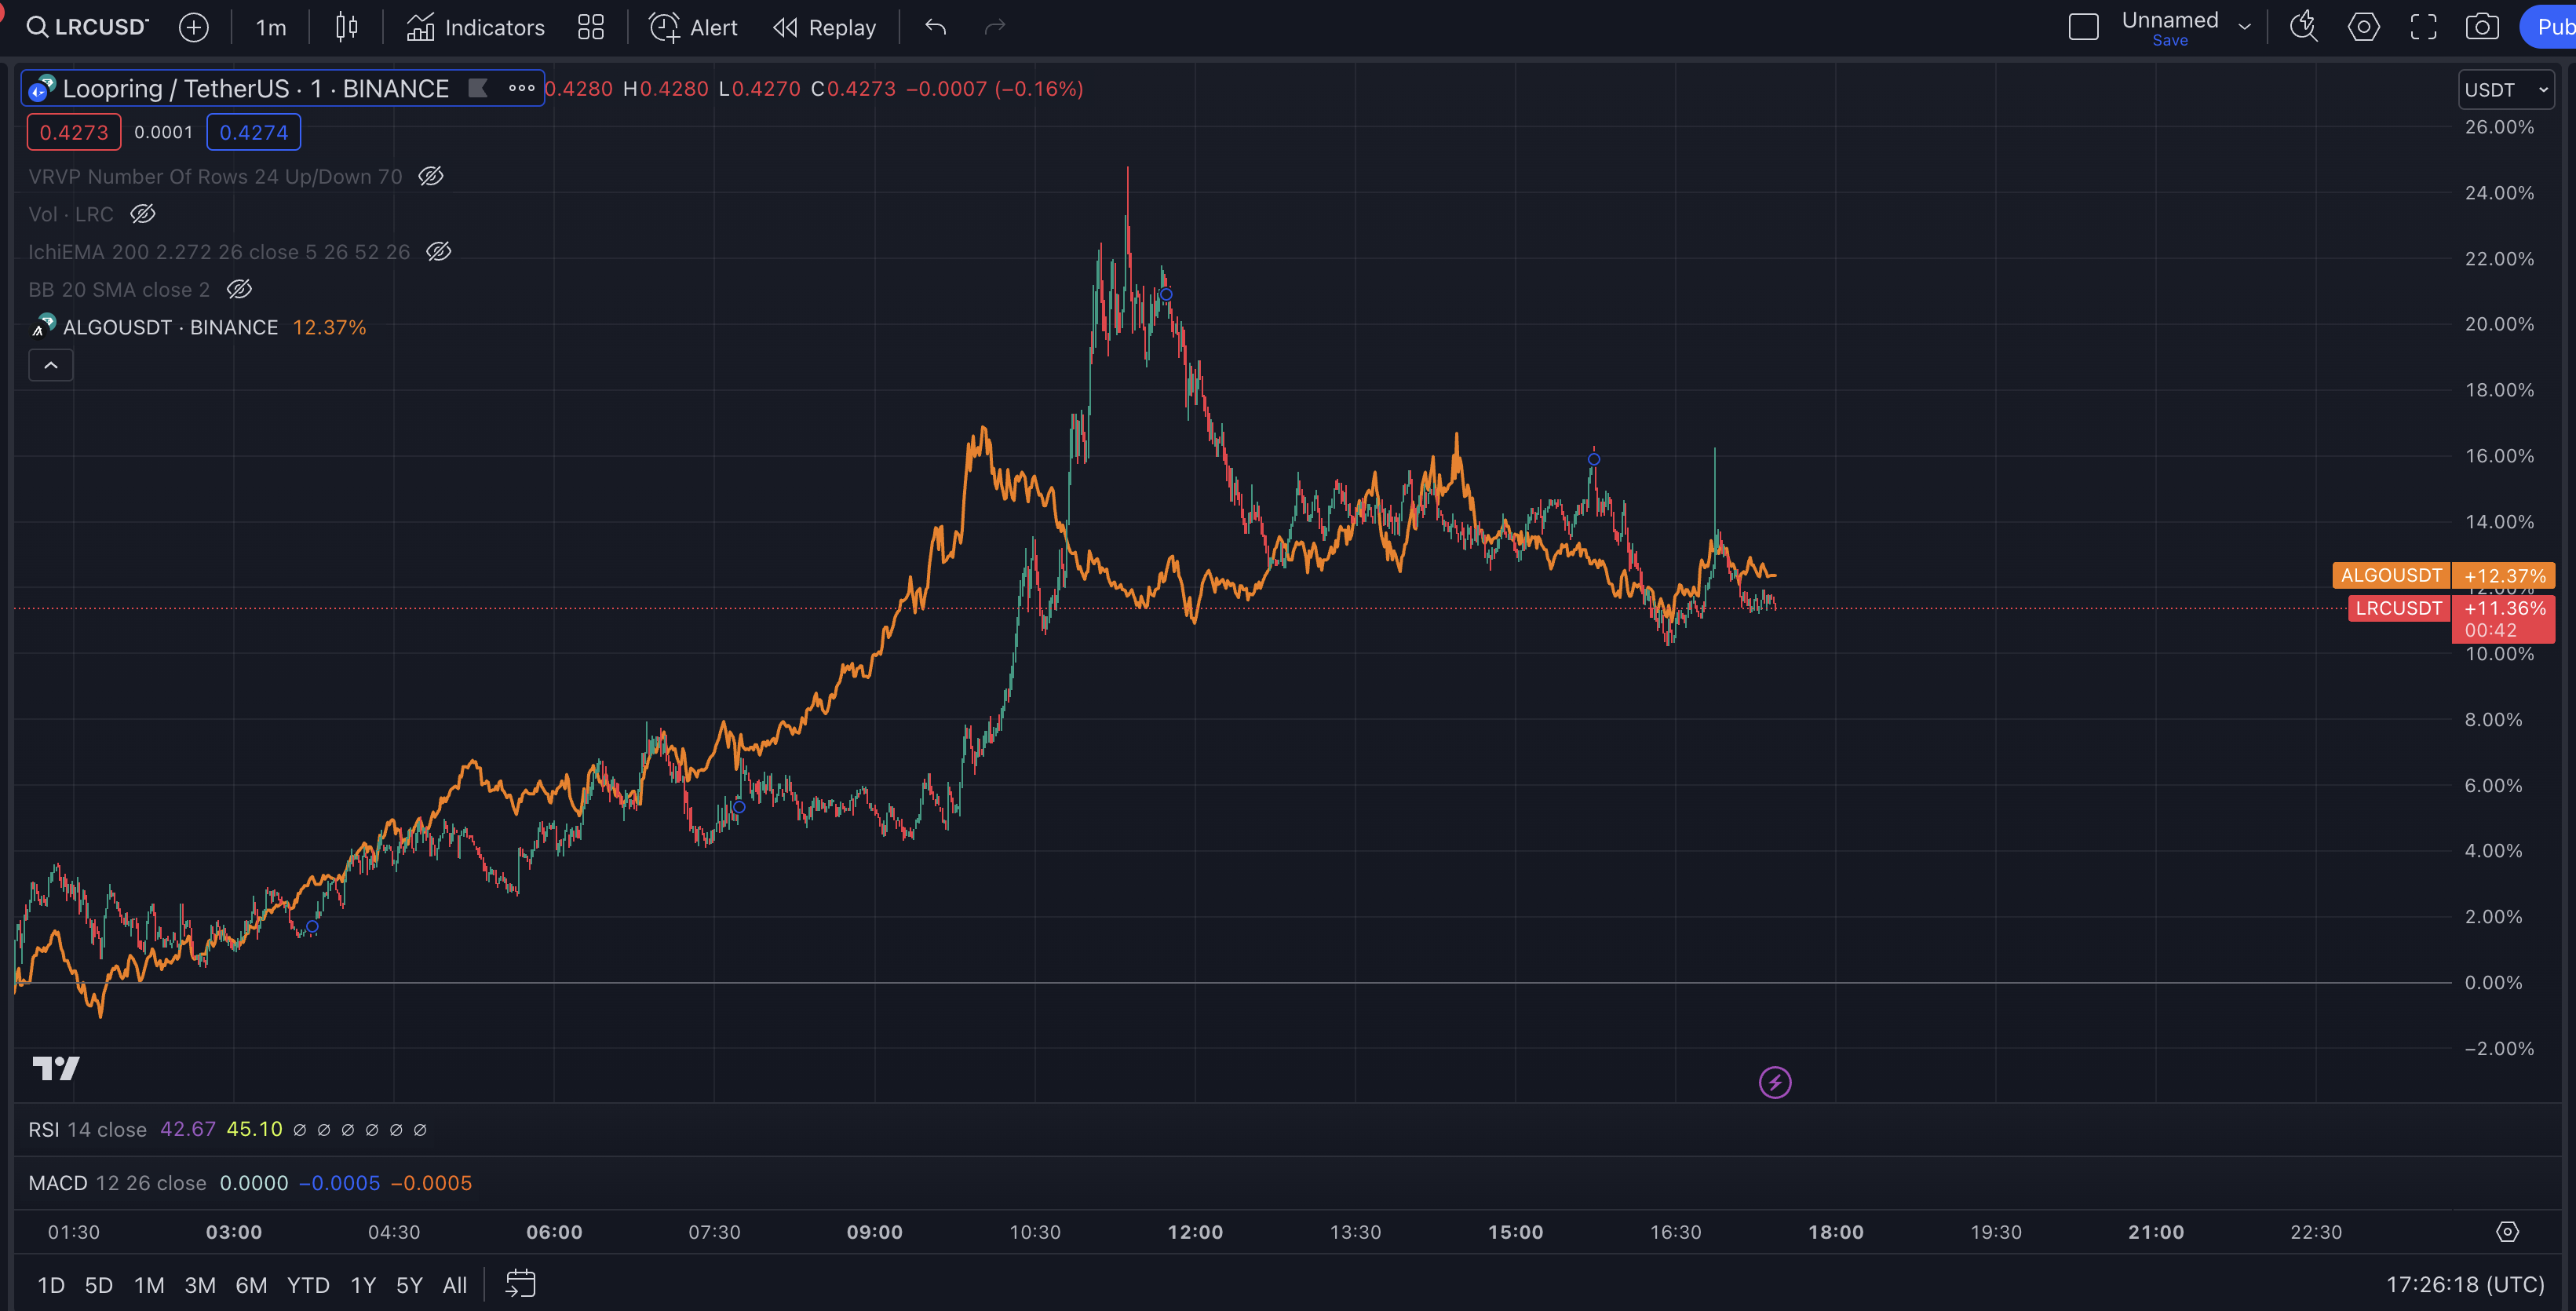Open the Indicators dialog

coord(476,27)
